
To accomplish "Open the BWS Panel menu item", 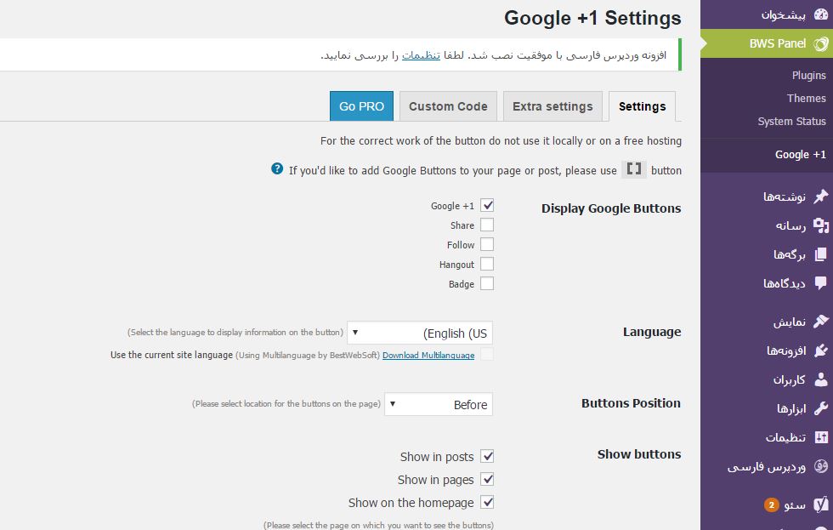I will pyautogui.click(x=767, y=43).
